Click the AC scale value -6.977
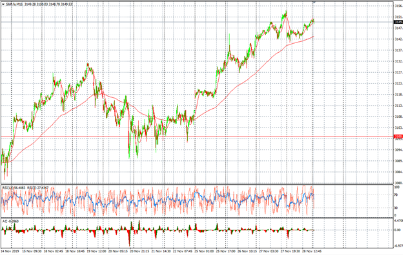 click(399, 246)
